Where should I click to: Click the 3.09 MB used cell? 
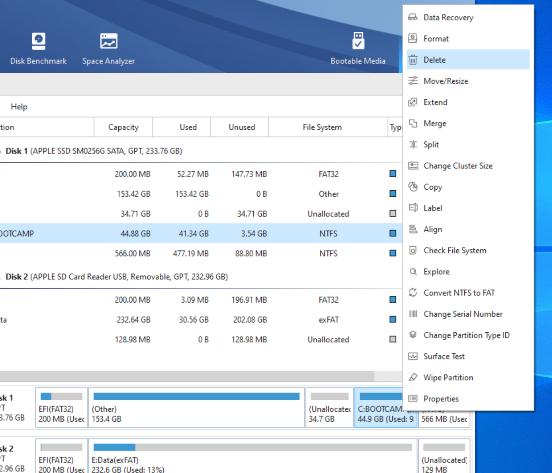pyautogui.click(x=195, y=300)
